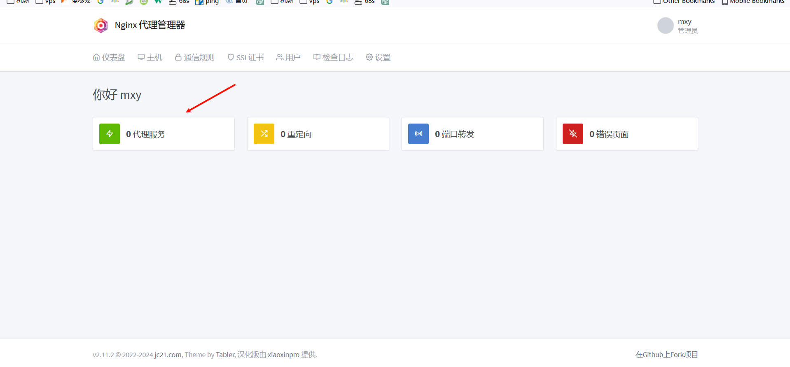Open the 在Github上Fork项目 link
The image size is (790, 367).
pos(666,355)
